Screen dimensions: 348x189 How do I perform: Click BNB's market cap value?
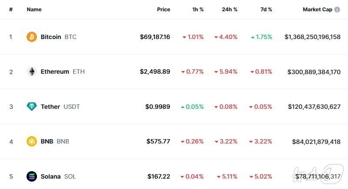tap(316, 141)
